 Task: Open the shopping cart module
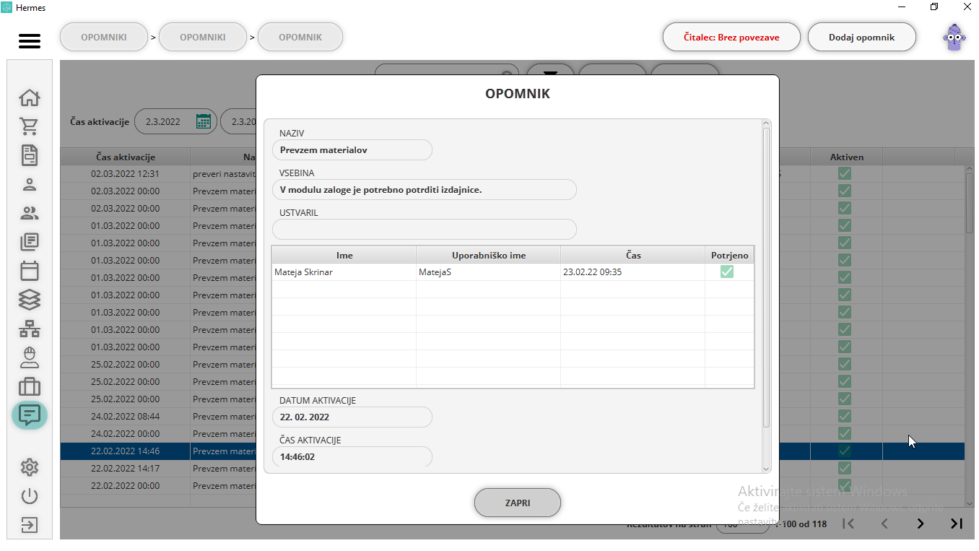(x=30, y=126)
